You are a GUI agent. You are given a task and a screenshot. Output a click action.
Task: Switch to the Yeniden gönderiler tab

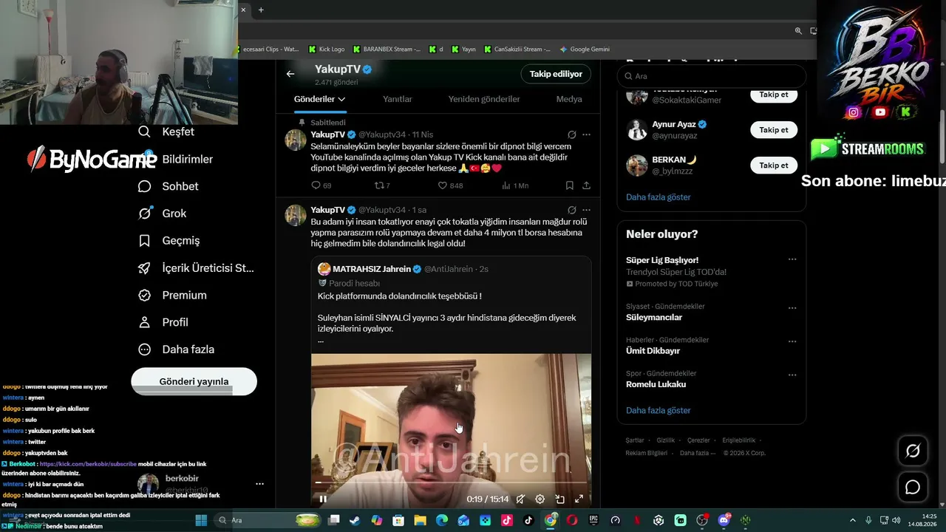pos(484,99)
